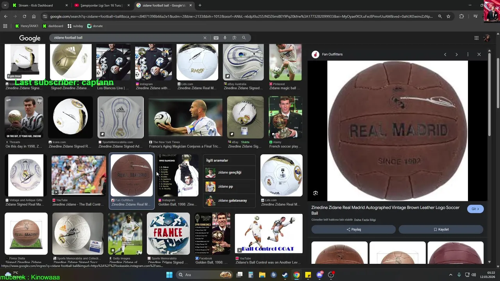Search by image using Google Lens
Viewport: 500px width, 281px height.
tap(234, 38)
